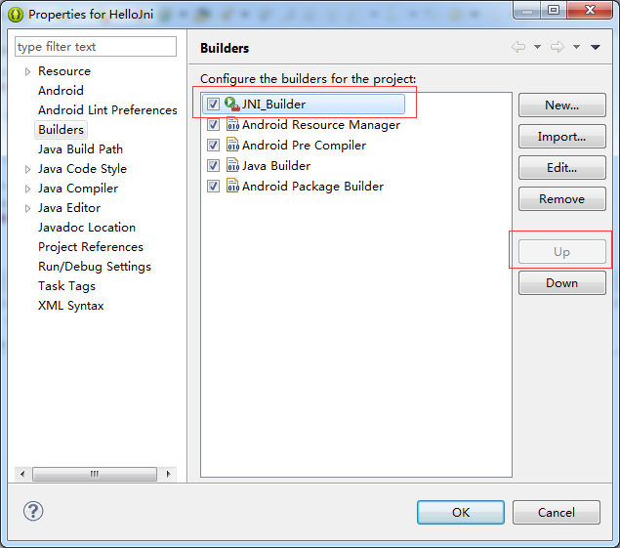Click the Cancel button

557,513
